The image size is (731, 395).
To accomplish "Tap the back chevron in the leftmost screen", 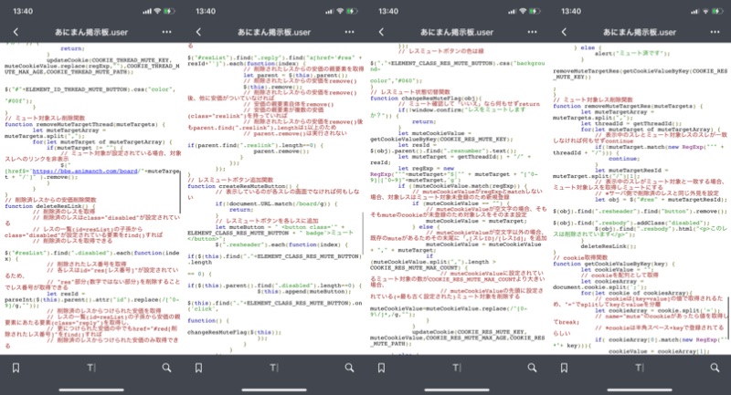I will [16, 31].
